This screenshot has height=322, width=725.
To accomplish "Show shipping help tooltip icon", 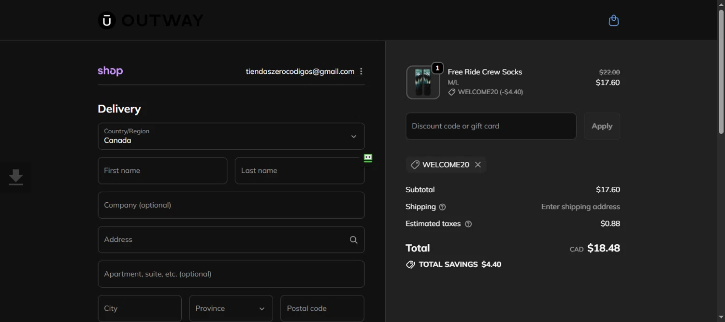I will [442, 207].
